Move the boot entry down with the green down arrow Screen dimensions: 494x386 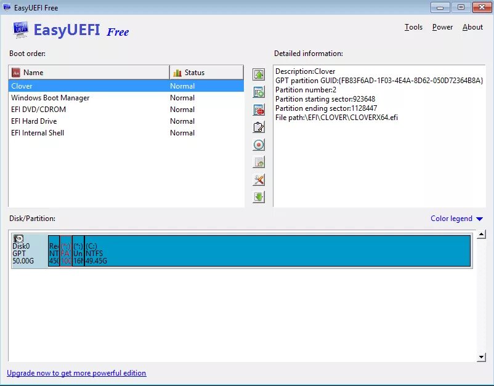[259, 197]
